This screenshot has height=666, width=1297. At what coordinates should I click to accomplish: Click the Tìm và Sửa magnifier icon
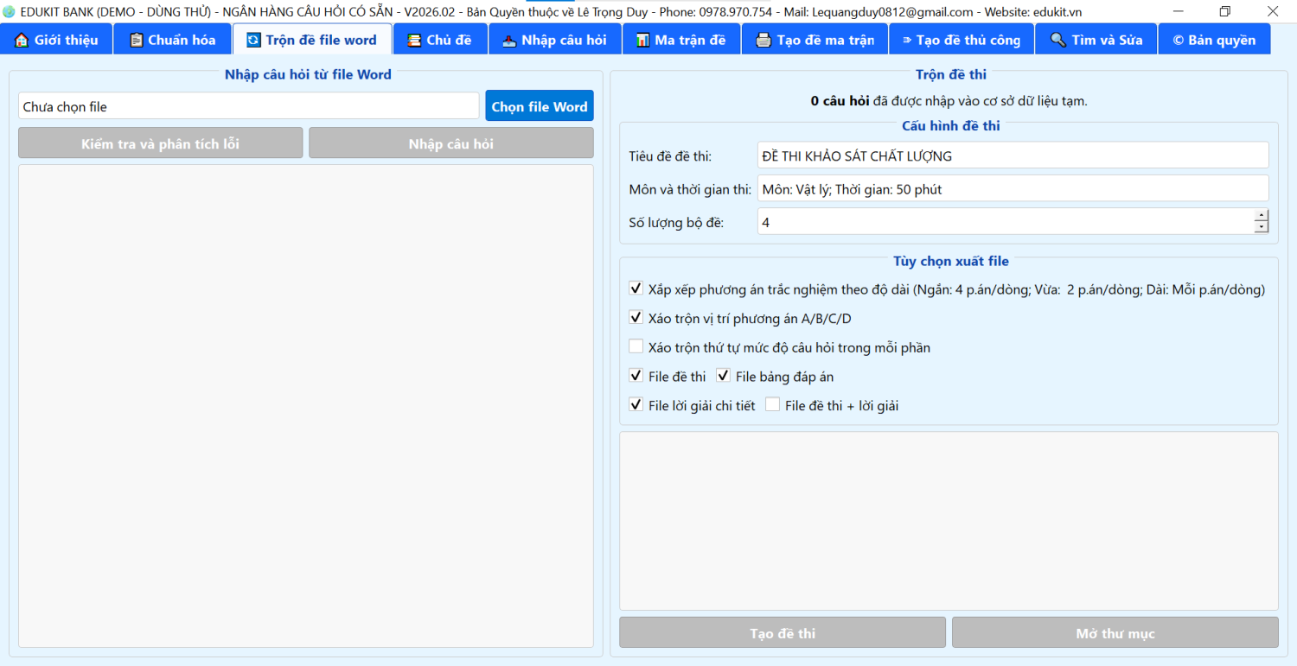[1057, 40]
